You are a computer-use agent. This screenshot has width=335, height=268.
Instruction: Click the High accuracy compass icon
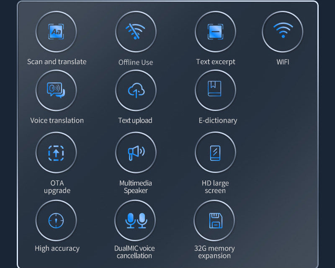[x=56, y=220]
